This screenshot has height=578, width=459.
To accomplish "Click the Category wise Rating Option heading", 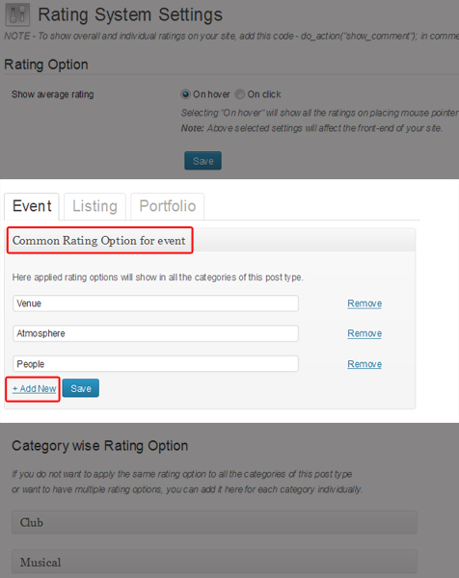I will pyautogui.click(x=100, y=446).
